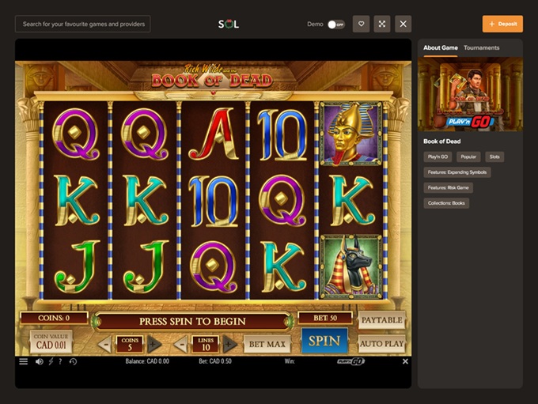Decrease lines with the minus arrow
The width and height of the screenshot is (538, 404).
(181, 344)
